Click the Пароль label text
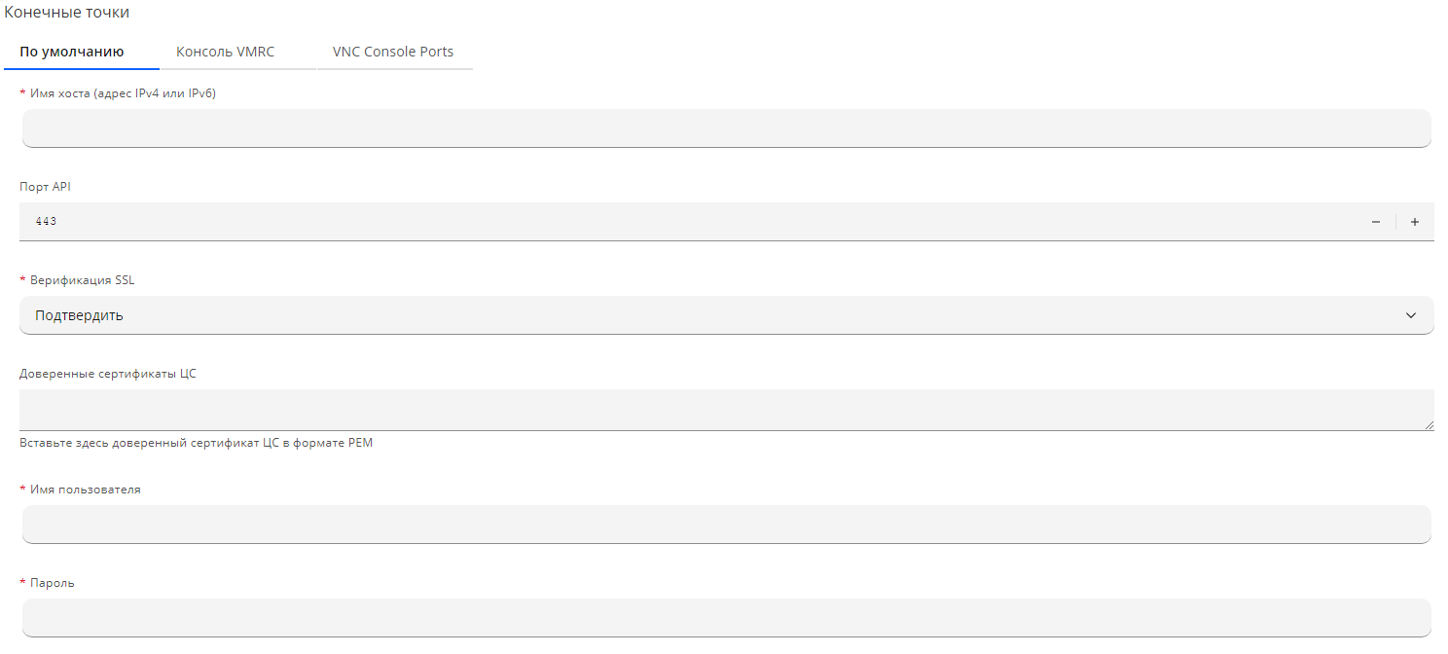This screenshot has height=654, width=1448. pos(53,583)
